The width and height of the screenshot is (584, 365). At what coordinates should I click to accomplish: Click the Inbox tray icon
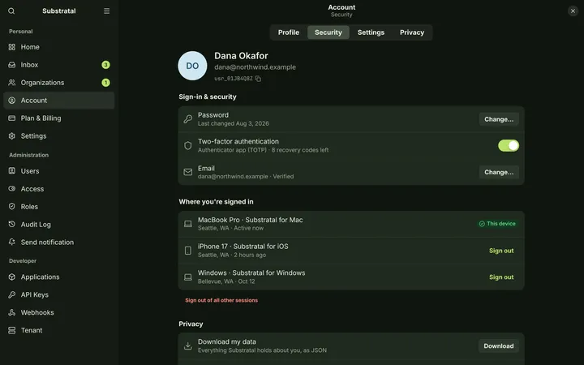click(x=12, y=65)
